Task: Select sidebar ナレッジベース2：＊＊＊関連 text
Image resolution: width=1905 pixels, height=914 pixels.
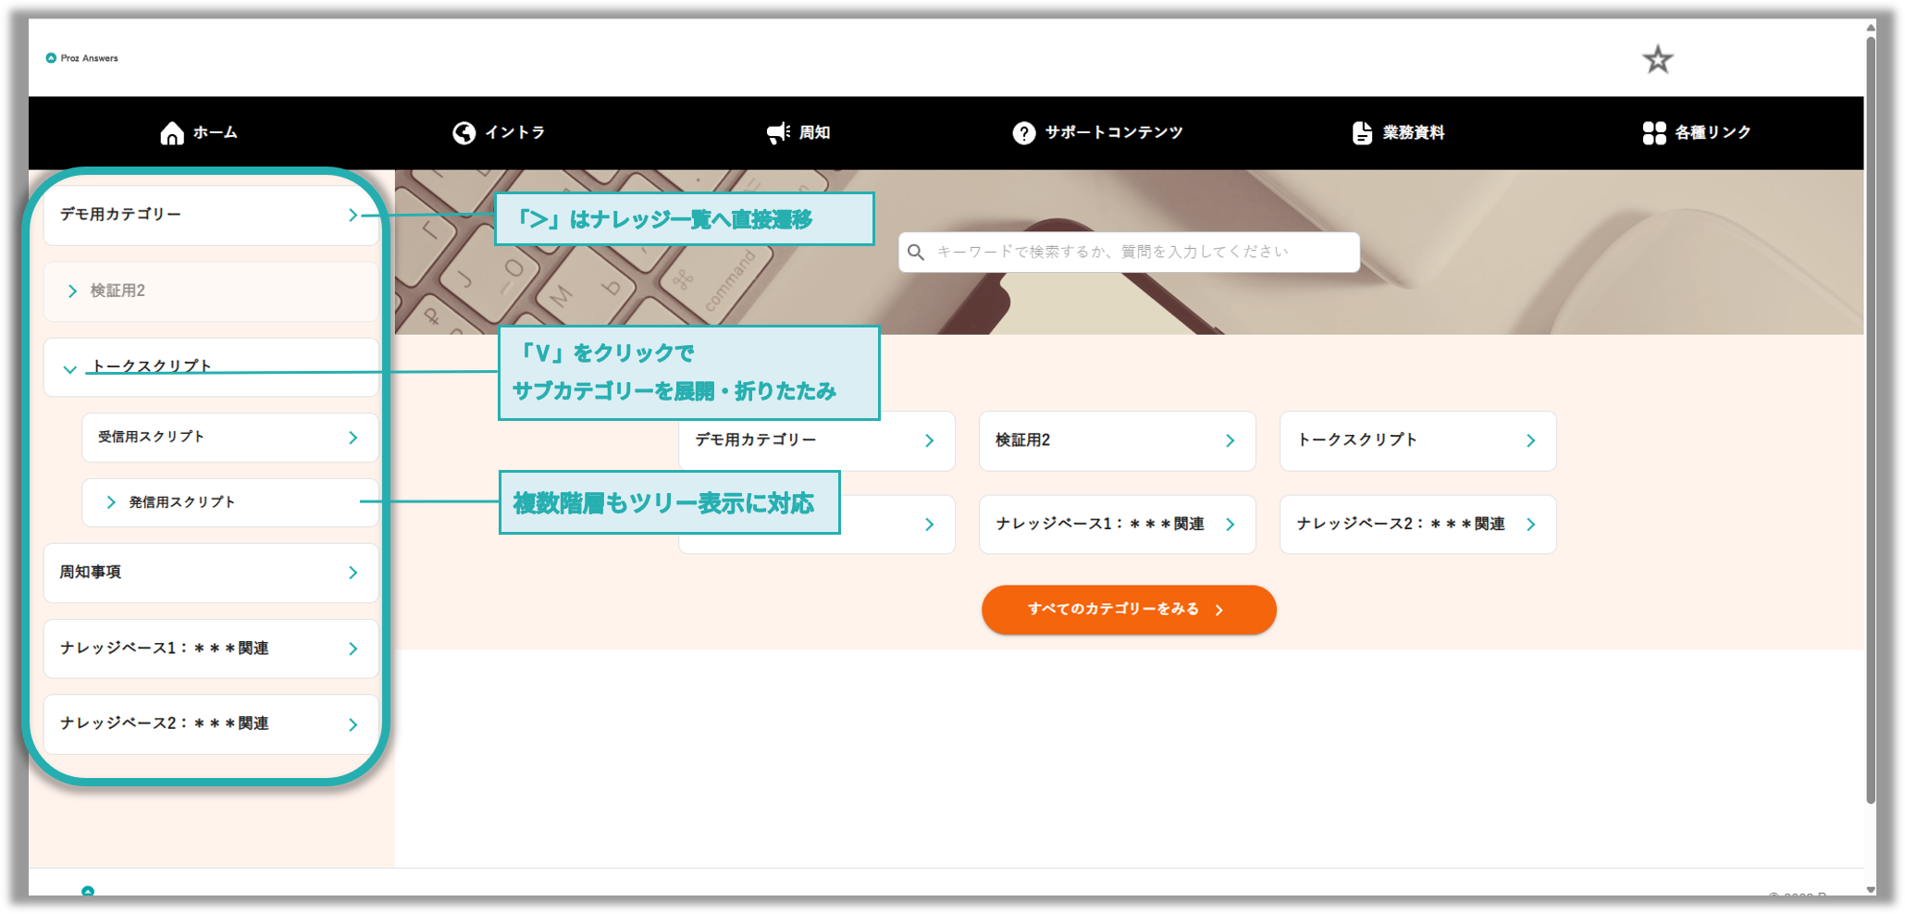Action: coord(165,723)
